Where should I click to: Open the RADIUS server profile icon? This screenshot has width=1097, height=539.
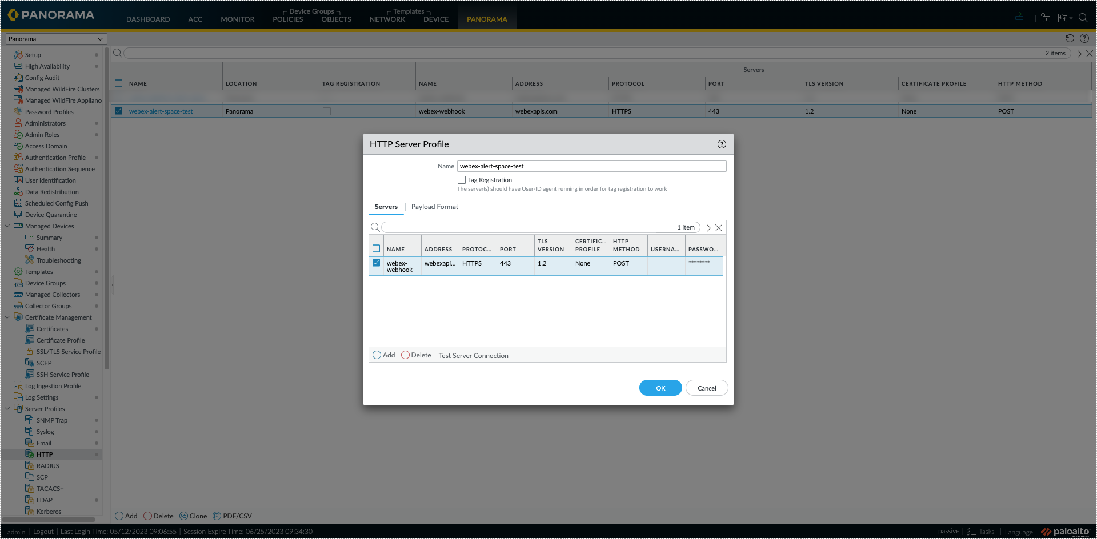click(30, 466)
